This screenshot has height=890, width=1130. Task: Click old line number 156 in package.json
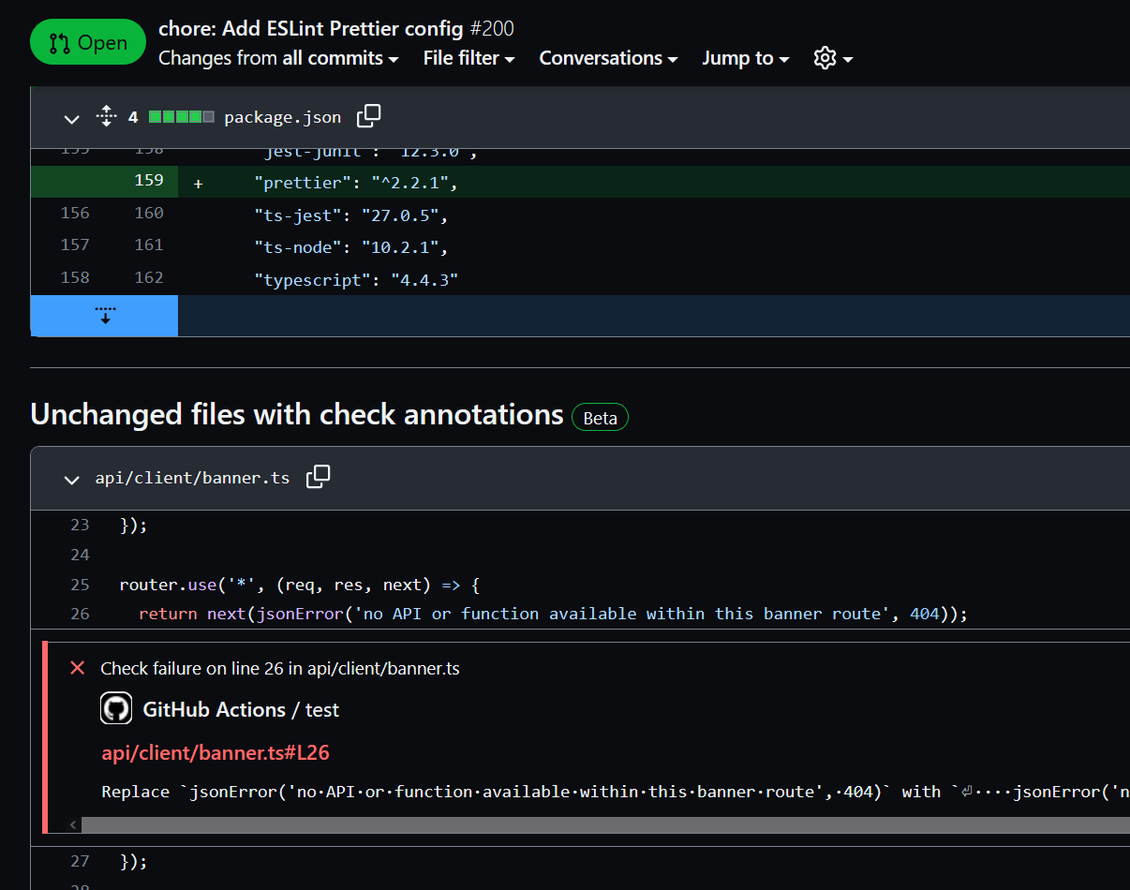click(75, 213)
